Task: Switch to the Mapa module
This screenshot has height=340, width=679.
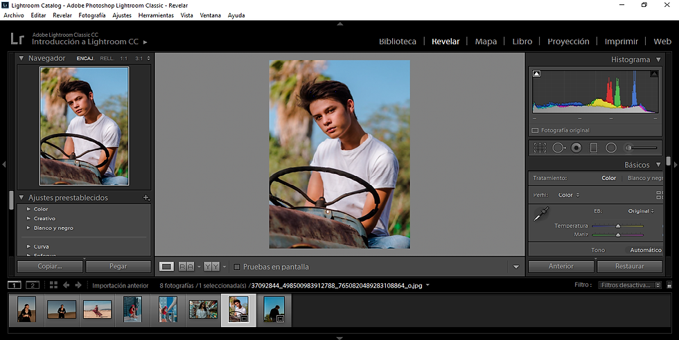Action: point(486,42)
